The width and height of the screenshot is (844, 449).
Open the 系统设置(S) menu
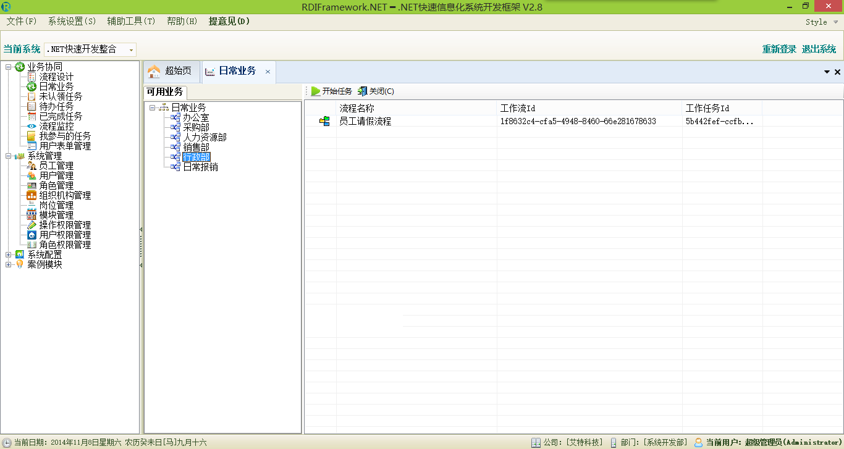[72, 22]
